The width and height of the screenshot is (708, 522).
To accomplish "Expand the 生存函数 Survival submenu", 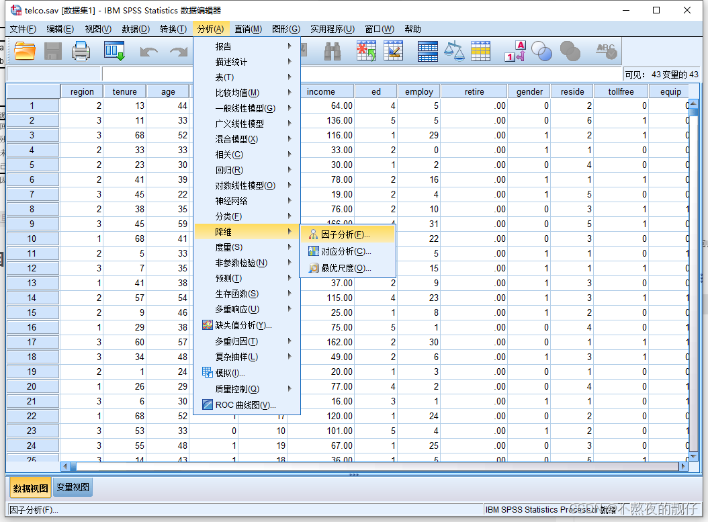I will click(247, 294).
